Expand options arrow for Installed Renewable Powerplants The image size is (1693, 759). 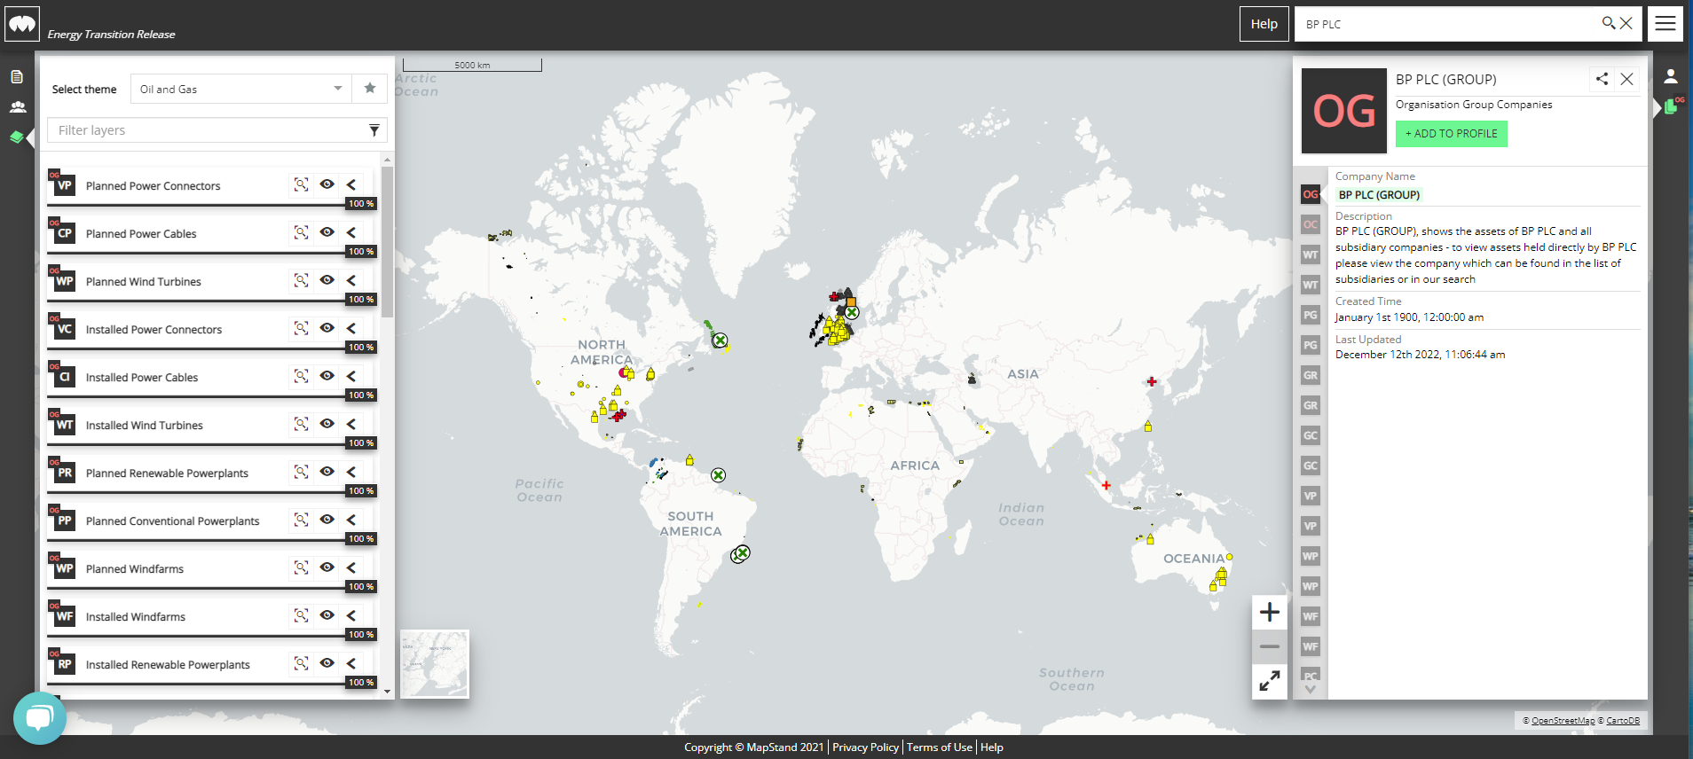pos(351,663)
